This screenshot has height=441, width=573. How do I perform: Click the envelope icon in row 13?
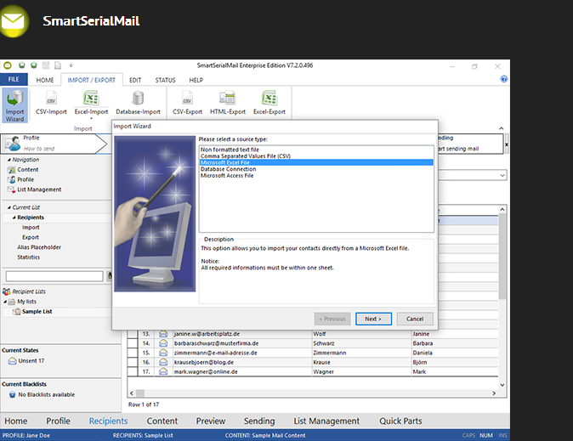(163, 334)
